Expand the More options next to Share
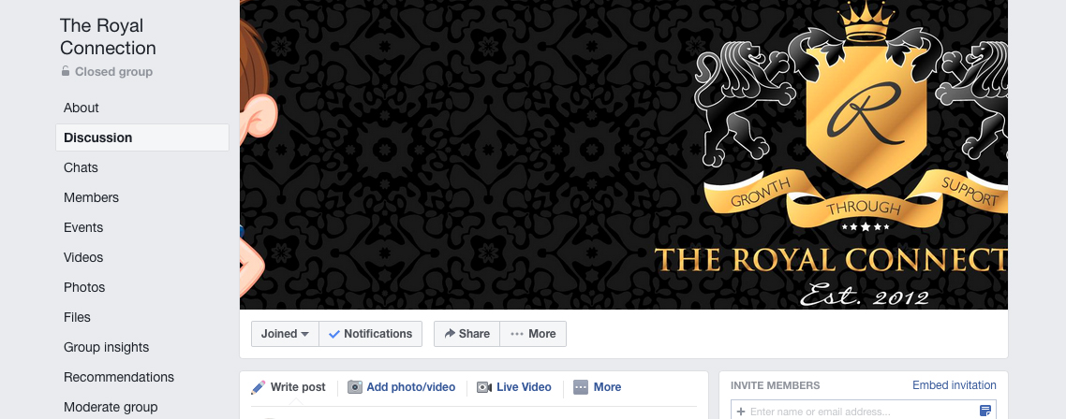Viewport: 1066px width, 419px height. (533, 334)
